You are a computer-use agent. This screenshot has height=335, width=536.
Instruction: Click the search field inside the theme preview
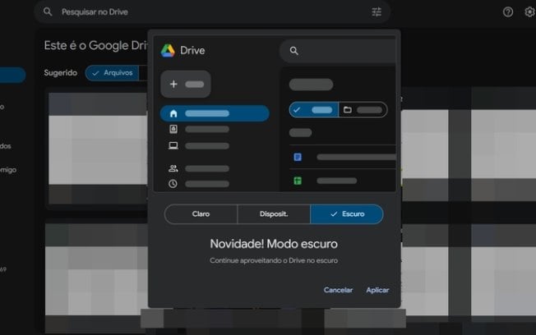click(x=338, y=51)
